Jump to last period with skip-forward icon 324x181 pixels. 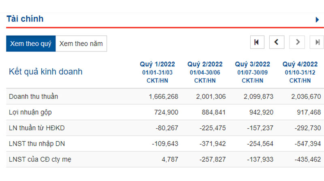point(317,42)
